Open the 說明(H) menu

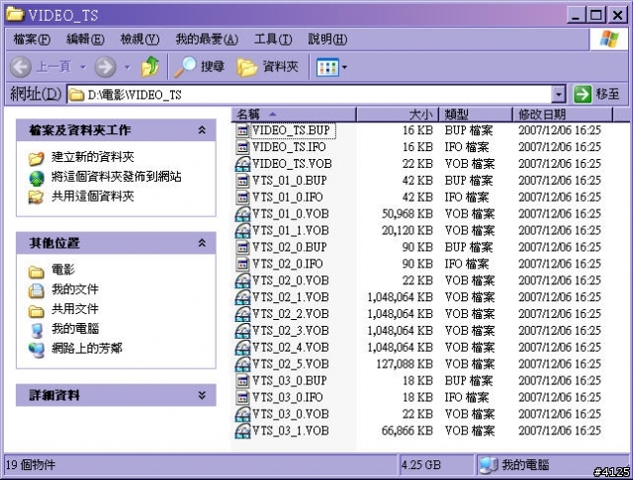click(x=327, y=40)
